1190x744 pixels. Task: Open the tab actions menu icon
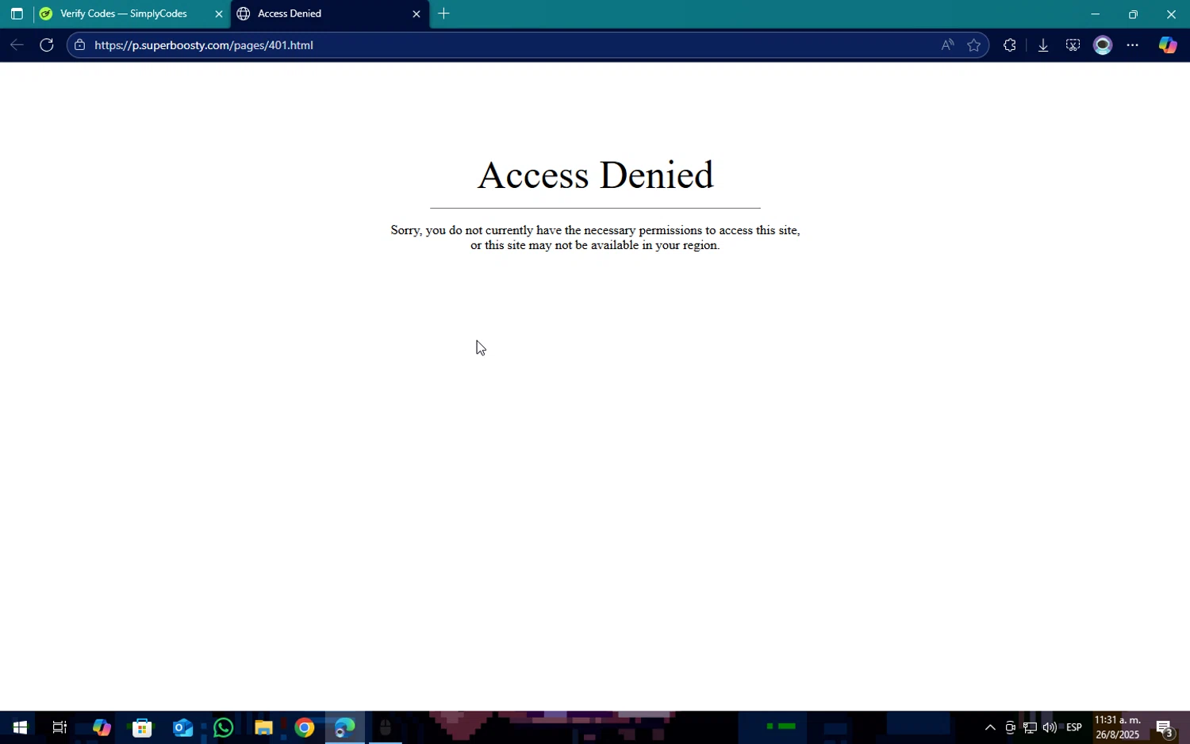tap(17, 13)
